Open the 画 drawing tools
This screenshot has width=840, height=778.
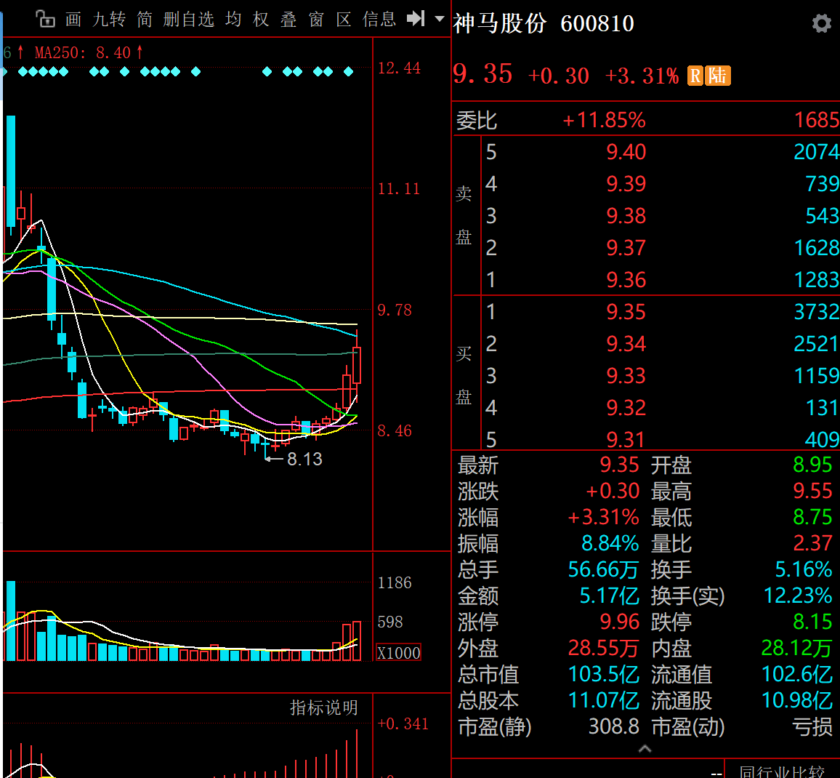73,20
